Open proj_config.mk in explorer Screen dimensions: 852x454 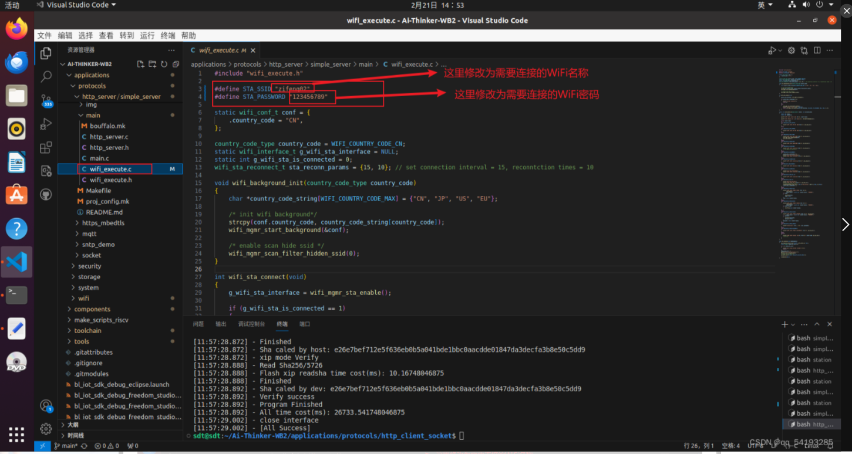coord(120,201)
